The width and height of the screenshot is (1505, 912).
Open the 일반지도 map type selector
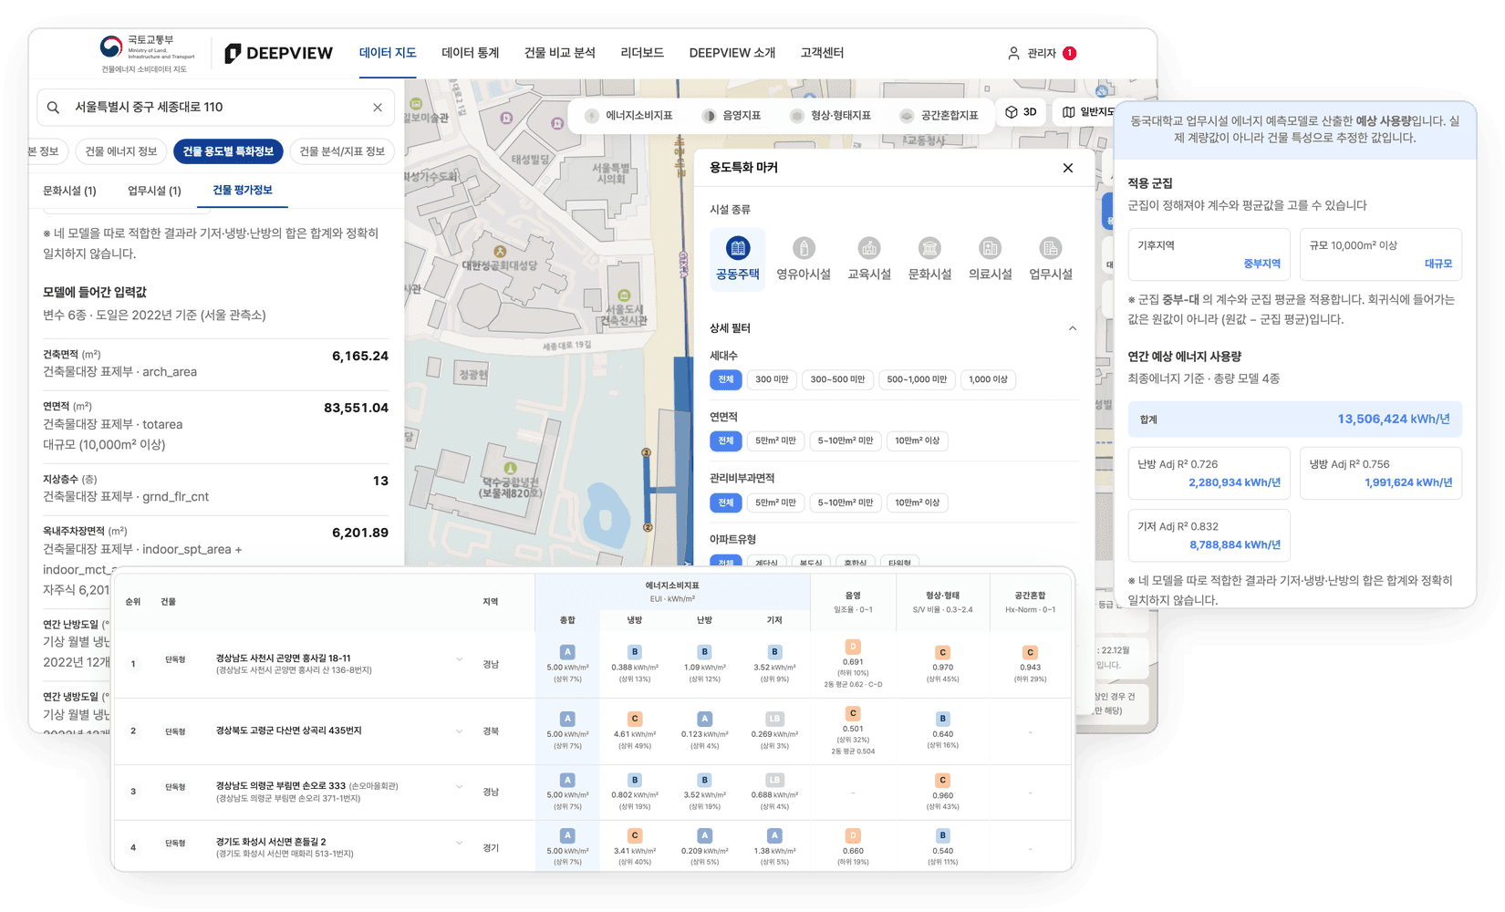pos(1088,112)
